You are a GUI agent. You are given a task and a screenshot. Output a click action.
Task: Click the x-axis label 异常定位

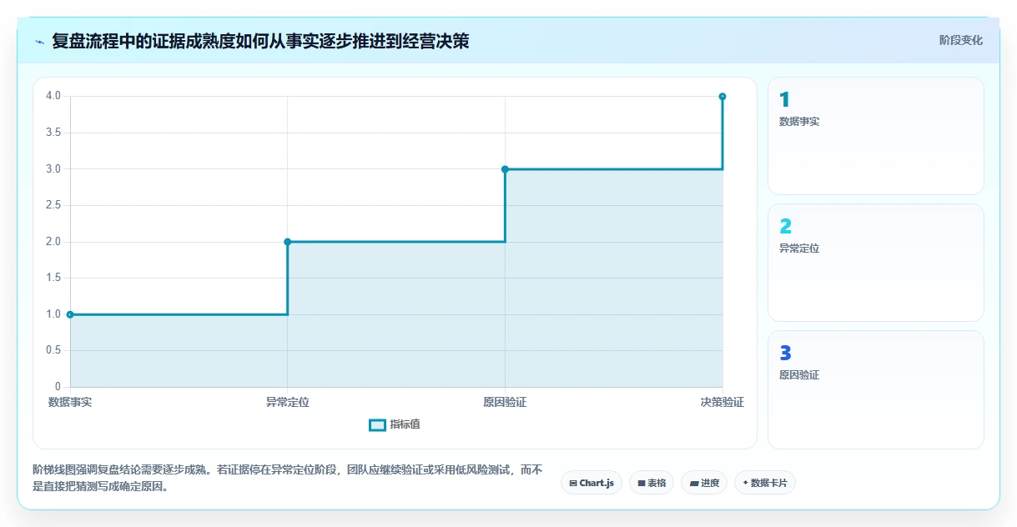coord(288,402)
